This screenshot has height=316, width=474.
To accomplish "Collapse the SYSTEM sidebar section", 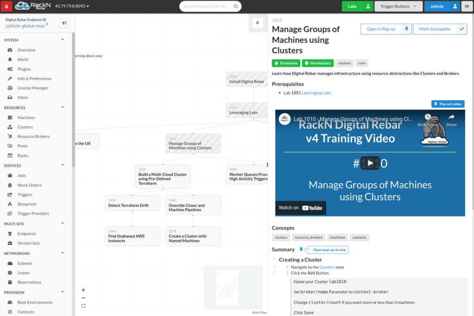I will (x=62, y=40).
